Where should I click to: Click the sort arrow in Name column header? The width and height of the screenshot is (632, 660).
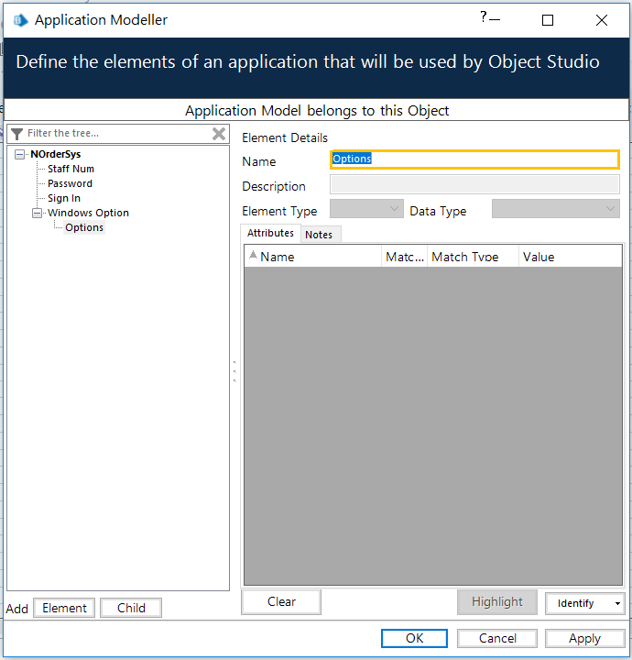coord(253,255)
